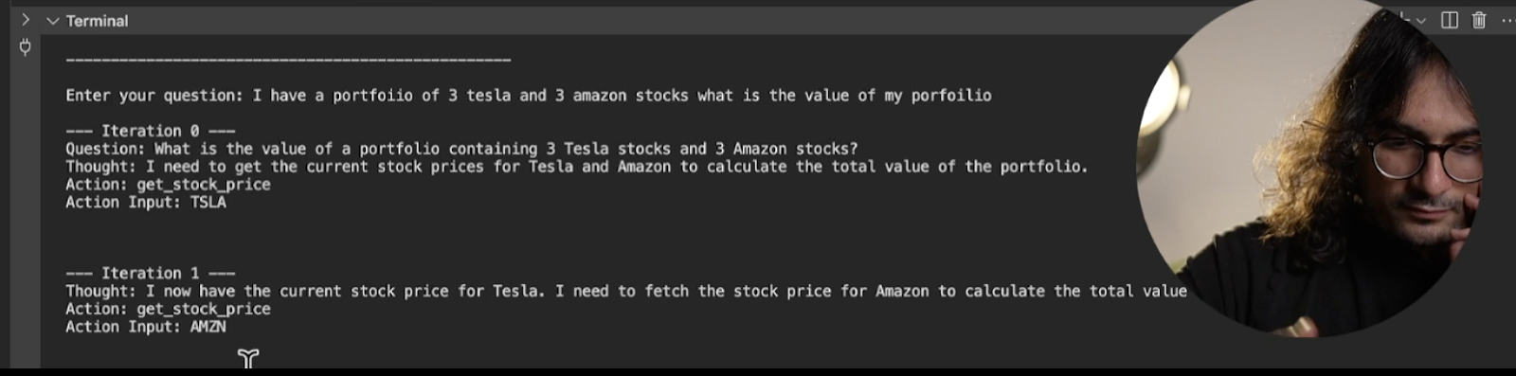Click 'Action: get_stock_price' under Iteration 0

168,185
